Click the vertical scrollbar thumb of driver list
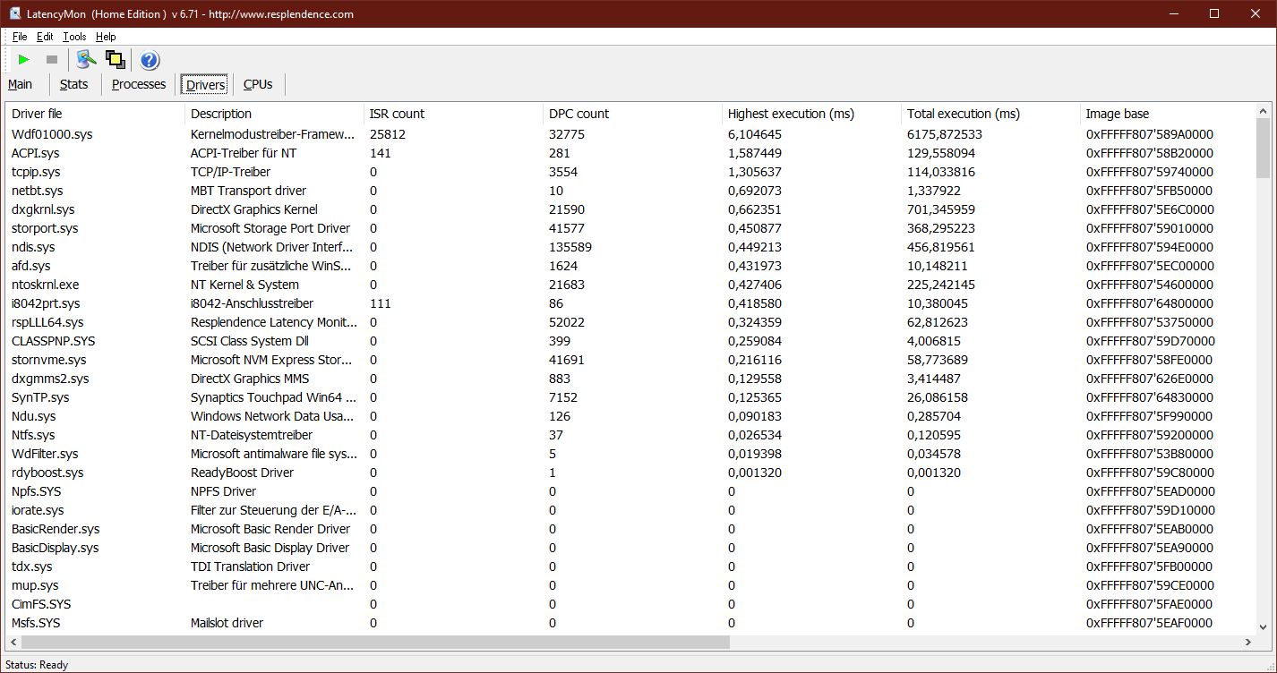1277x673 pixels. pos(1263,148)
